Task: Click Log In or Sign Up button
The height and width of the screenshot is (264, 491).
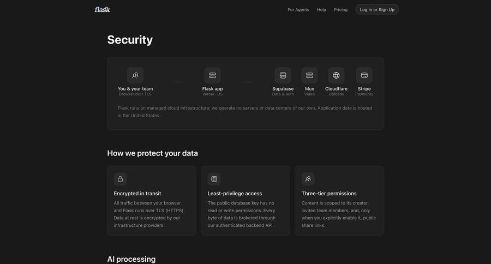Action: pyautogui.click(x=377, y=10)
